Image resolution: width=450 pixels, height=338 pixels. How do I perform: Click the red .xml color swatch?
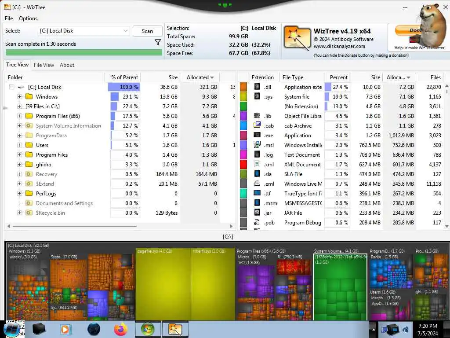[243, 165]
